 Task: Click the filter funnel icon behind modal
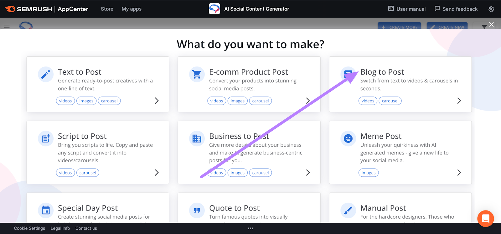[484, 27]
